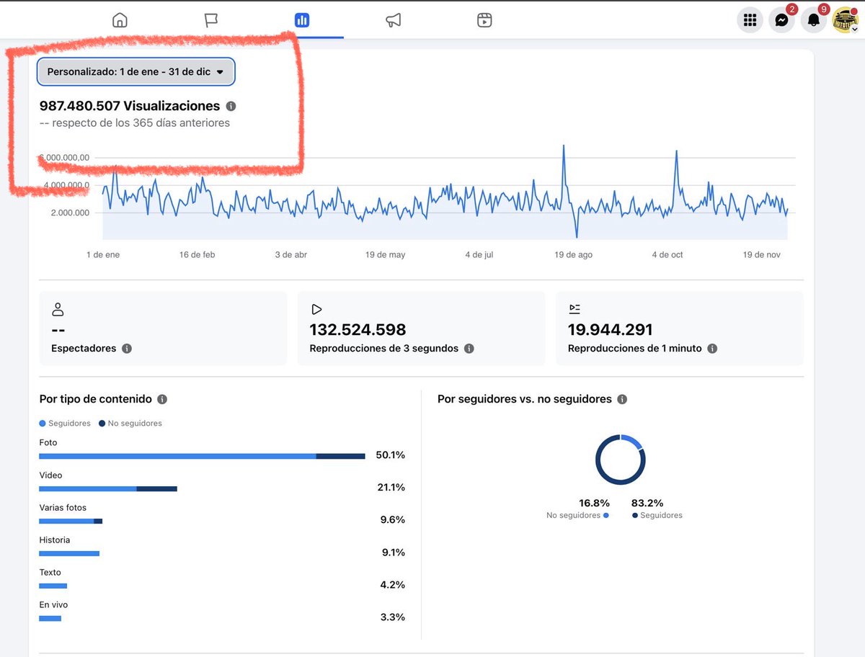Click the 1-minute plays icon
The height and width of the screenshot is (657, 865).
pos(575,310)
